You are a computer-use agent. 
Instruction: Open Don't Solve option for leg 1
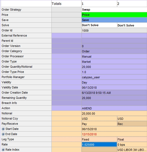pyautogui.click(x=99, y=25)
